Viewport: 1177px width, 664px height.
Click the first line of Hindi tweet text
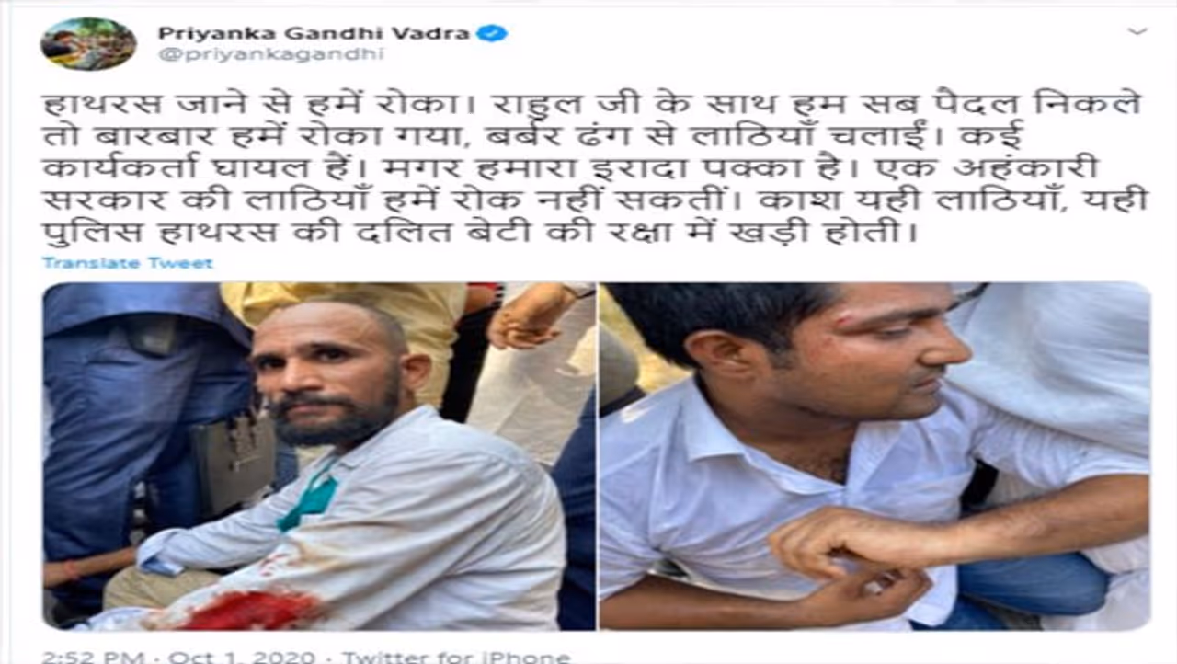pos(592,103)
